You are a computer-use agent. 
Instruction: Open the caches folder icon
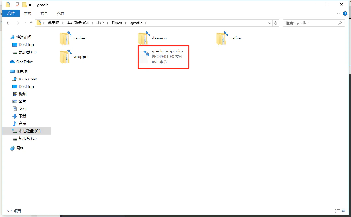pos(66,38)
